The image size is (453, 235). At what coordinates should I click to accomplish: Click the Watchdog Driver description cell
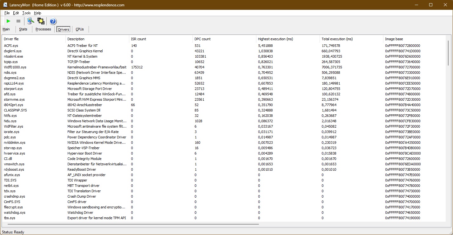coord(80,213)
